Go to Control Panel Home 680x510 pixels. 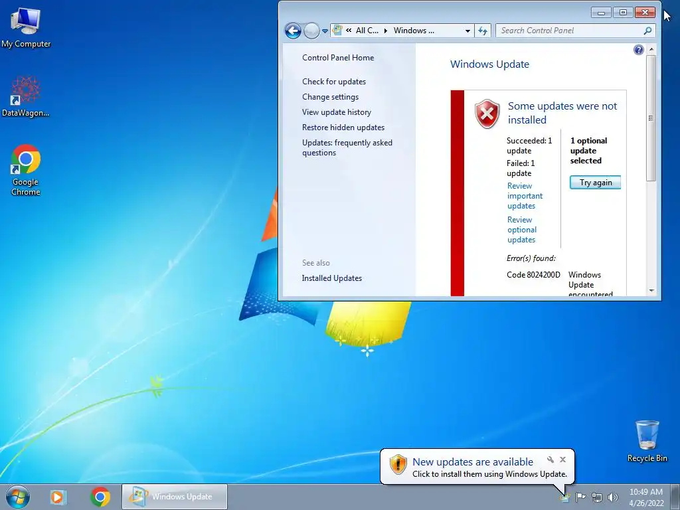coord(338,58)
